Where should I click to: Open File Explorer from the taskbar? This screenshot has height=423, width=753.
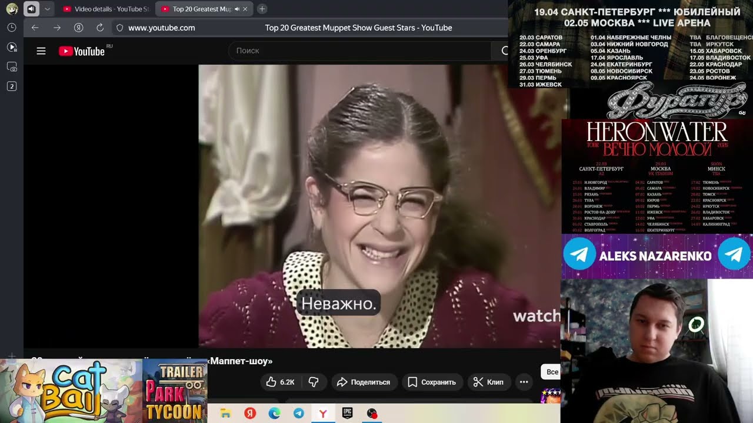coord(225,414)
